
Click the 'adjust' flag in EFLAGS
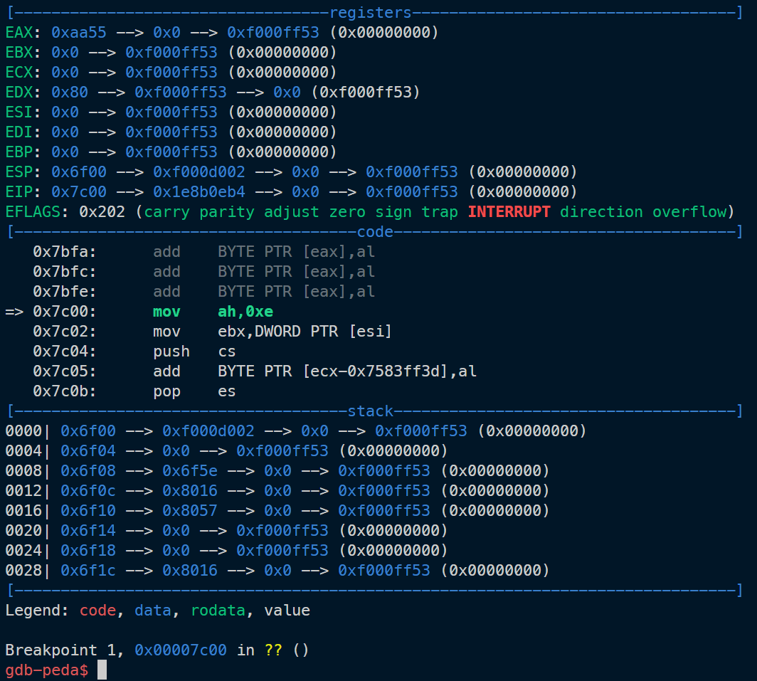point(291,211)
